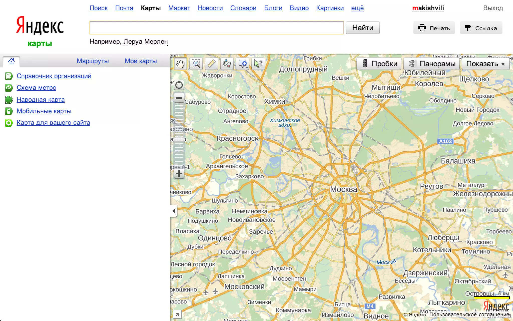Viewport: 513px width, 321px height.
Task: Toggle the Панорамы panoramas layer
Action: click(432, 64)
